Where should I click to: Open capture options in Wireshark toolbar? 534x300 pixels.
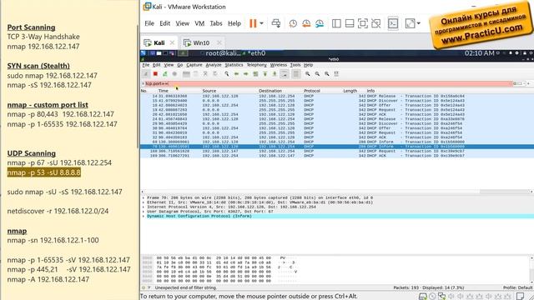pyautogui.click(x=174, y=74)
